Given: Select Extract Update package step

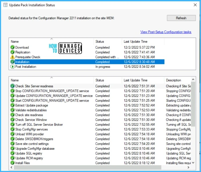Looking at the screenshot, I should pos(100,105).
